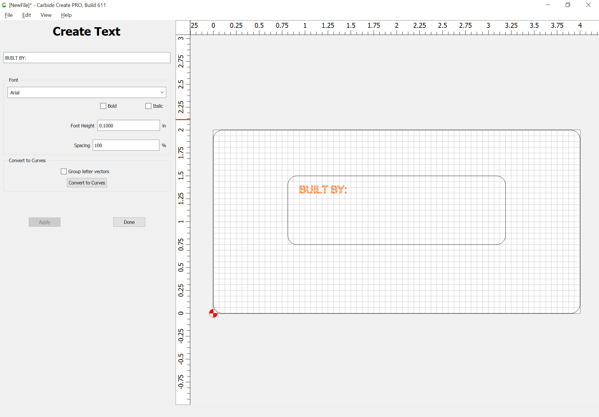Enable the Italic checkbox
The image size is (599, 417).
[148, 106]
